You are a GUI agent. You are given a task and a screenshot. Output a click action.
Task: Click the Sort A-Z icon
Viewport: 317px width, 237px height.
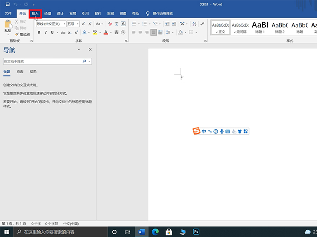(194, 24)
